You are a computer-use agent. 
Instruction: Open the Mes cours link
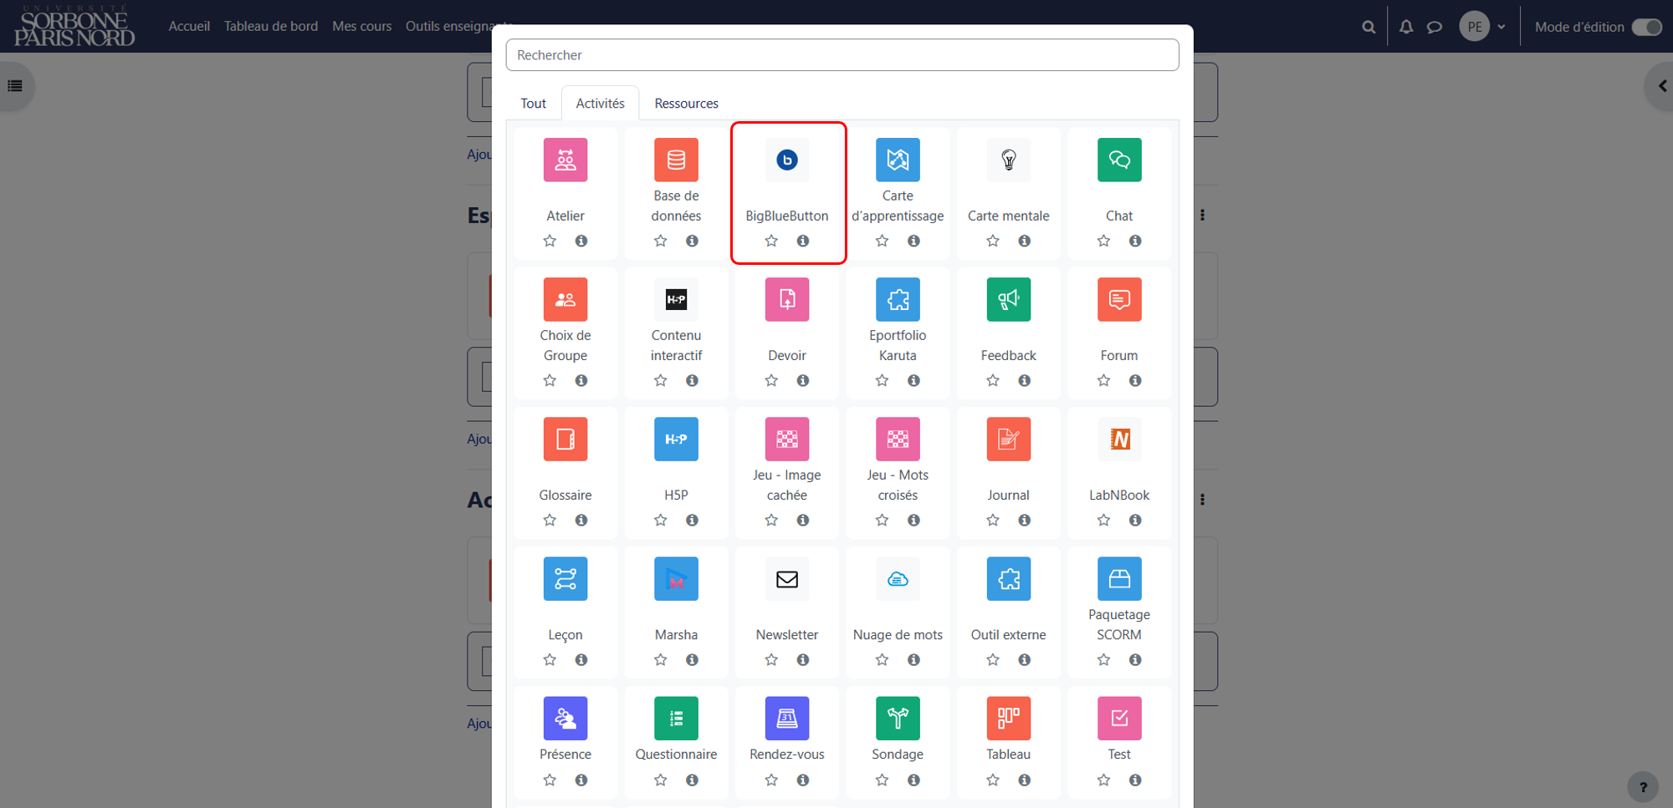click(x=361, y=26)
